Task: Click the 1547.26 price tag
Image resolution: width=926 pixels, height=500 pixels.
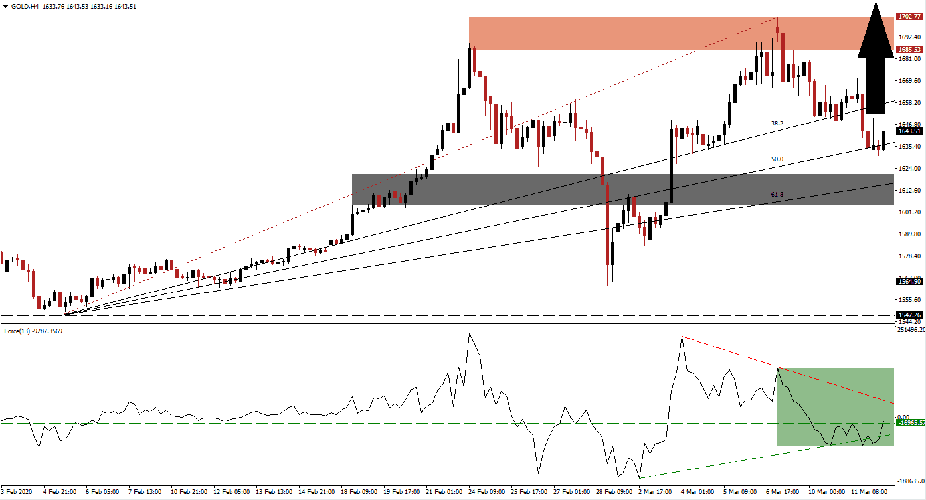Action: point(909,314)
